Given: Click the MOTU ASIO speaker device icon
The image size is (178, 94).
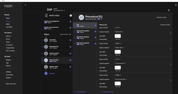Looking at the screenshot, I should 46,16.
